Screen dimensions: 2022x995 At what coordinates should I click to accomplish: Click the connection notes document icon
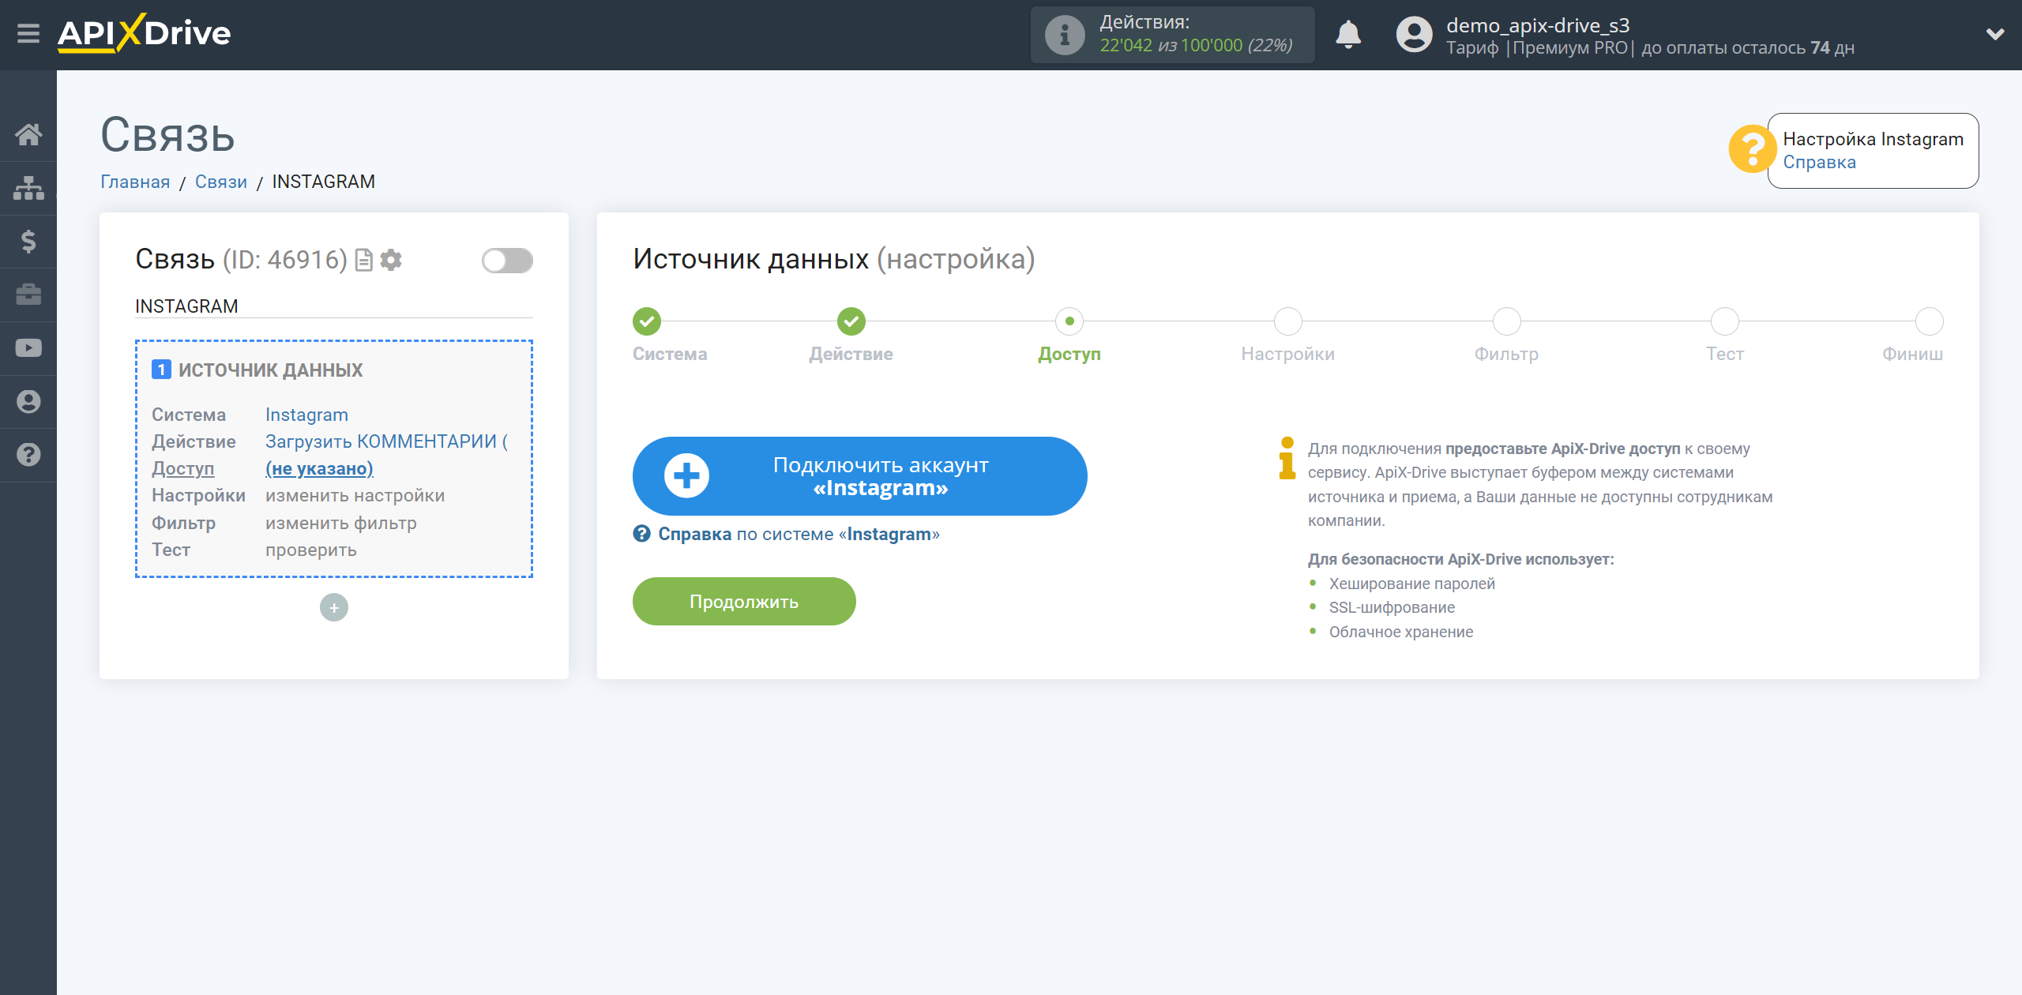click(364, 260)
